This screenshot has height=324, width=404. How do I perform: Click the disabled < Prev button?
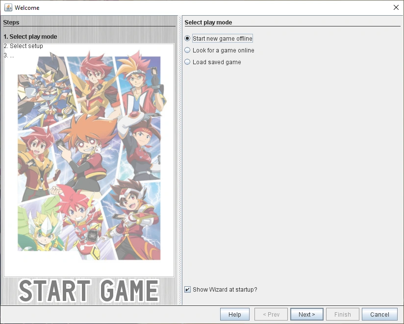tap(271, 314)
